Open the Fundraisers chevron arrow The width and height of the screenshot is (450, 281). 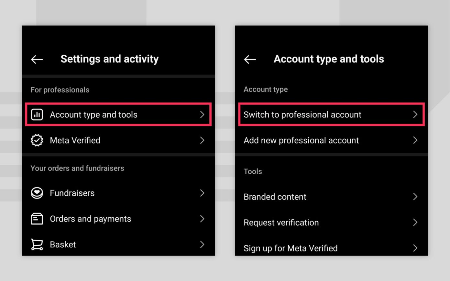[x=202, y=193]
